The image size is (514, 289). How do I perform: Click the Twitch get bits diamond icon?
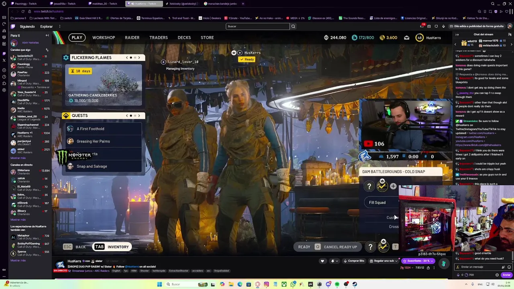(443, 26)
